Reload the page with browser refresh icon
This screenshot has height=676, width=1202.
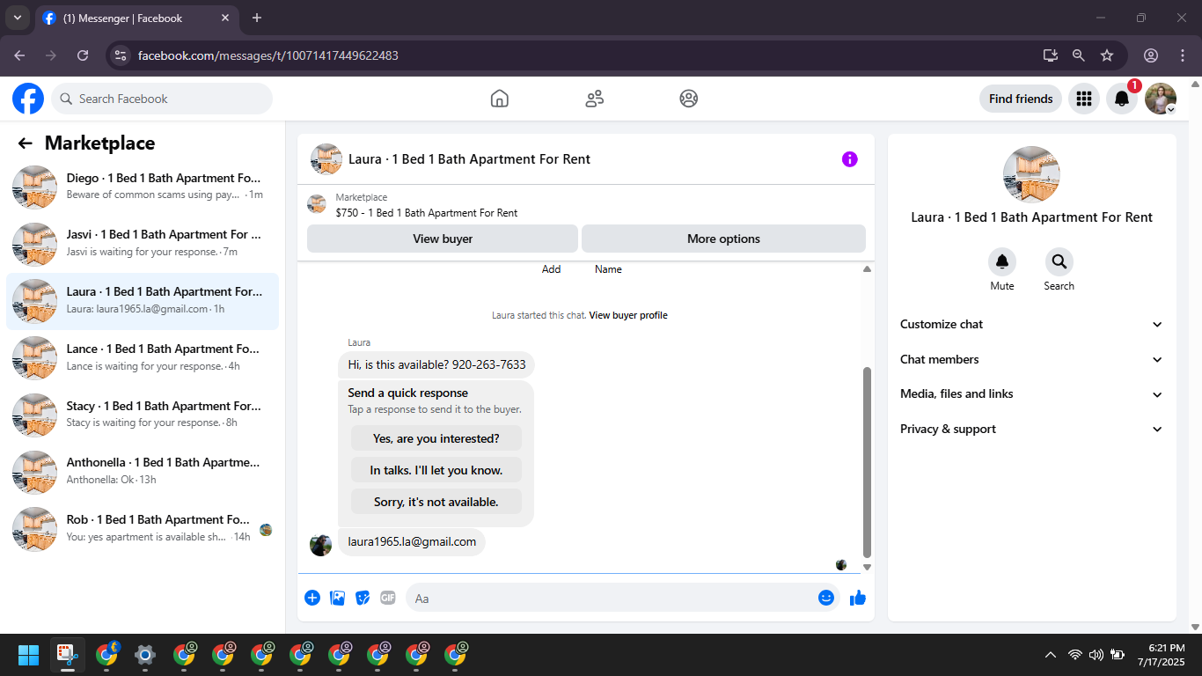click(83, 55)
